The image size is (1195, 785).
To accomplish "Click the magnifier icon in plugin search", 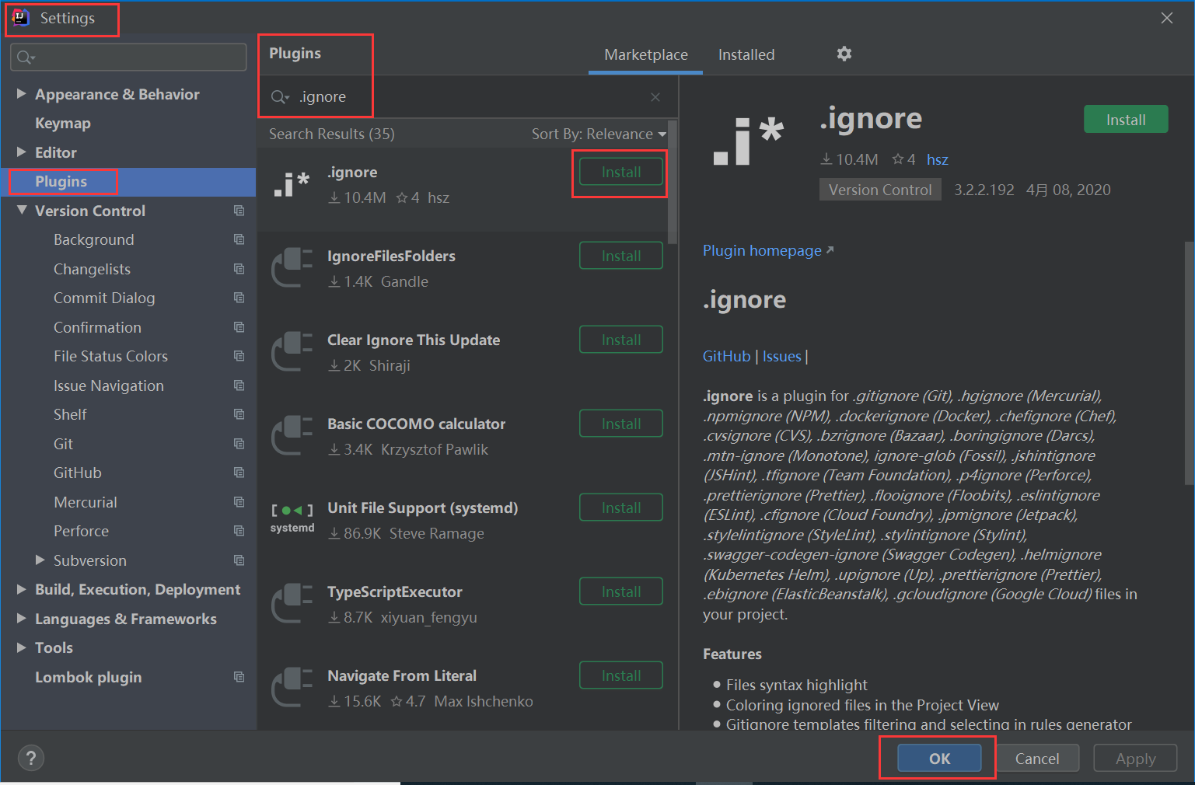I will (280, 97).
